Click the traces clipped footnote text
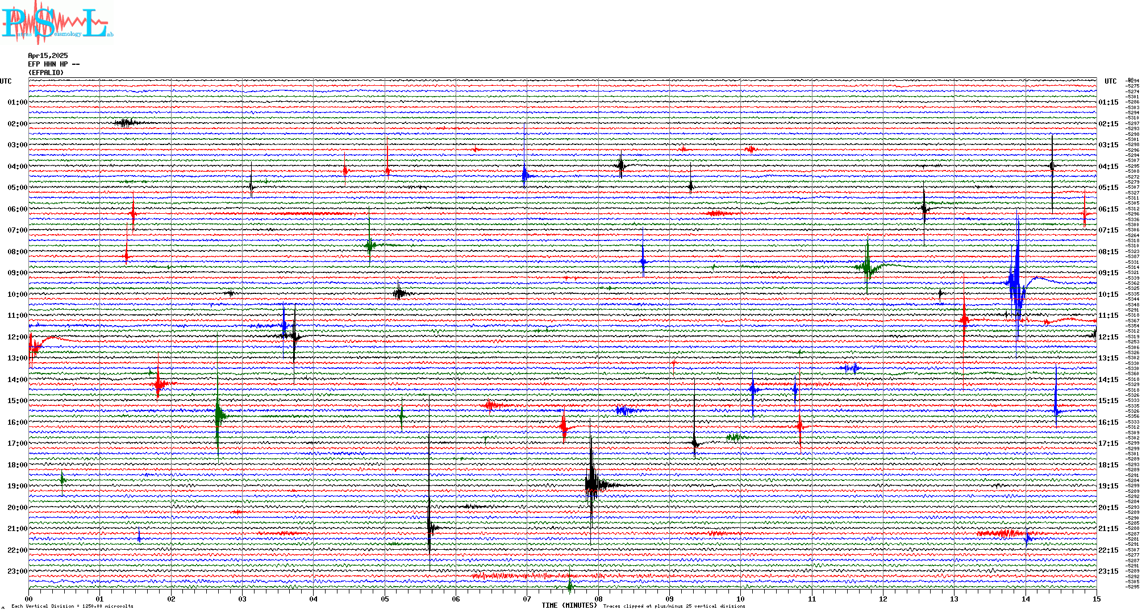Viewport: 1142px width, 614px height. pyautogui.click(x=674, y=607)
